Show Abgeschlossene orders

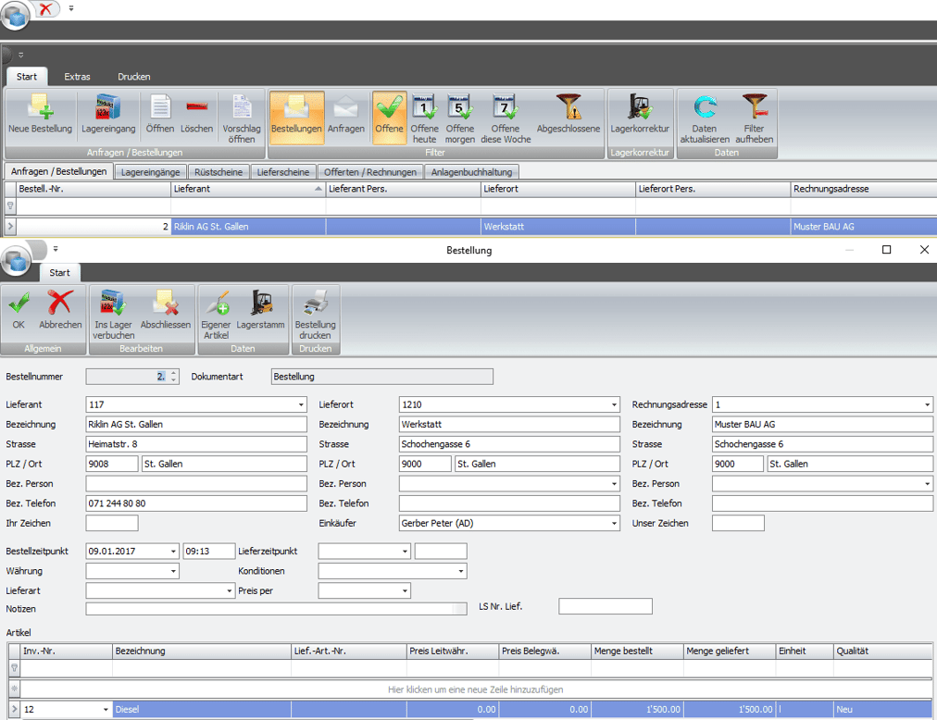coord(568,114)
